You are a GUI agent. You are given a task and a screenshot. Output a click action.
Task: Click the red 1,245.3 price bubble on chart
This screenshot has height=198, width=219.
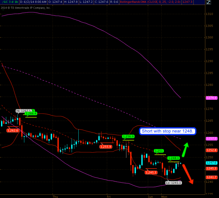click(151, 172)
